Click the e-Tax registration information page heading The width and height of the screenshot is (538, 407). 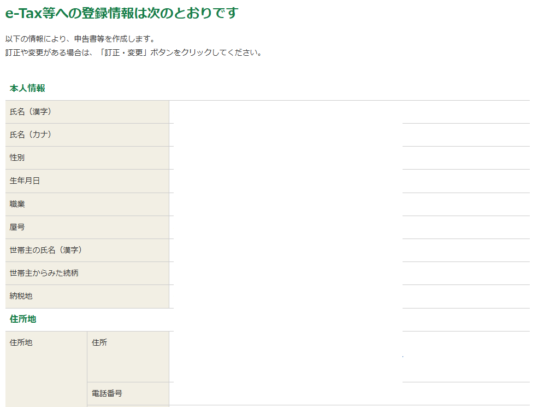(121, 13)
